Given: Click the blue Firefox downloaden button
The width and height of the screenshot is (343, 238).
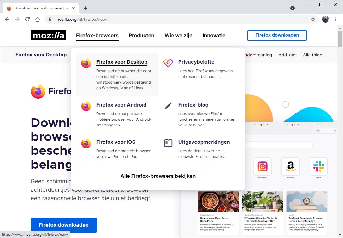Looking at the screenshot, I should pos(64,225).
